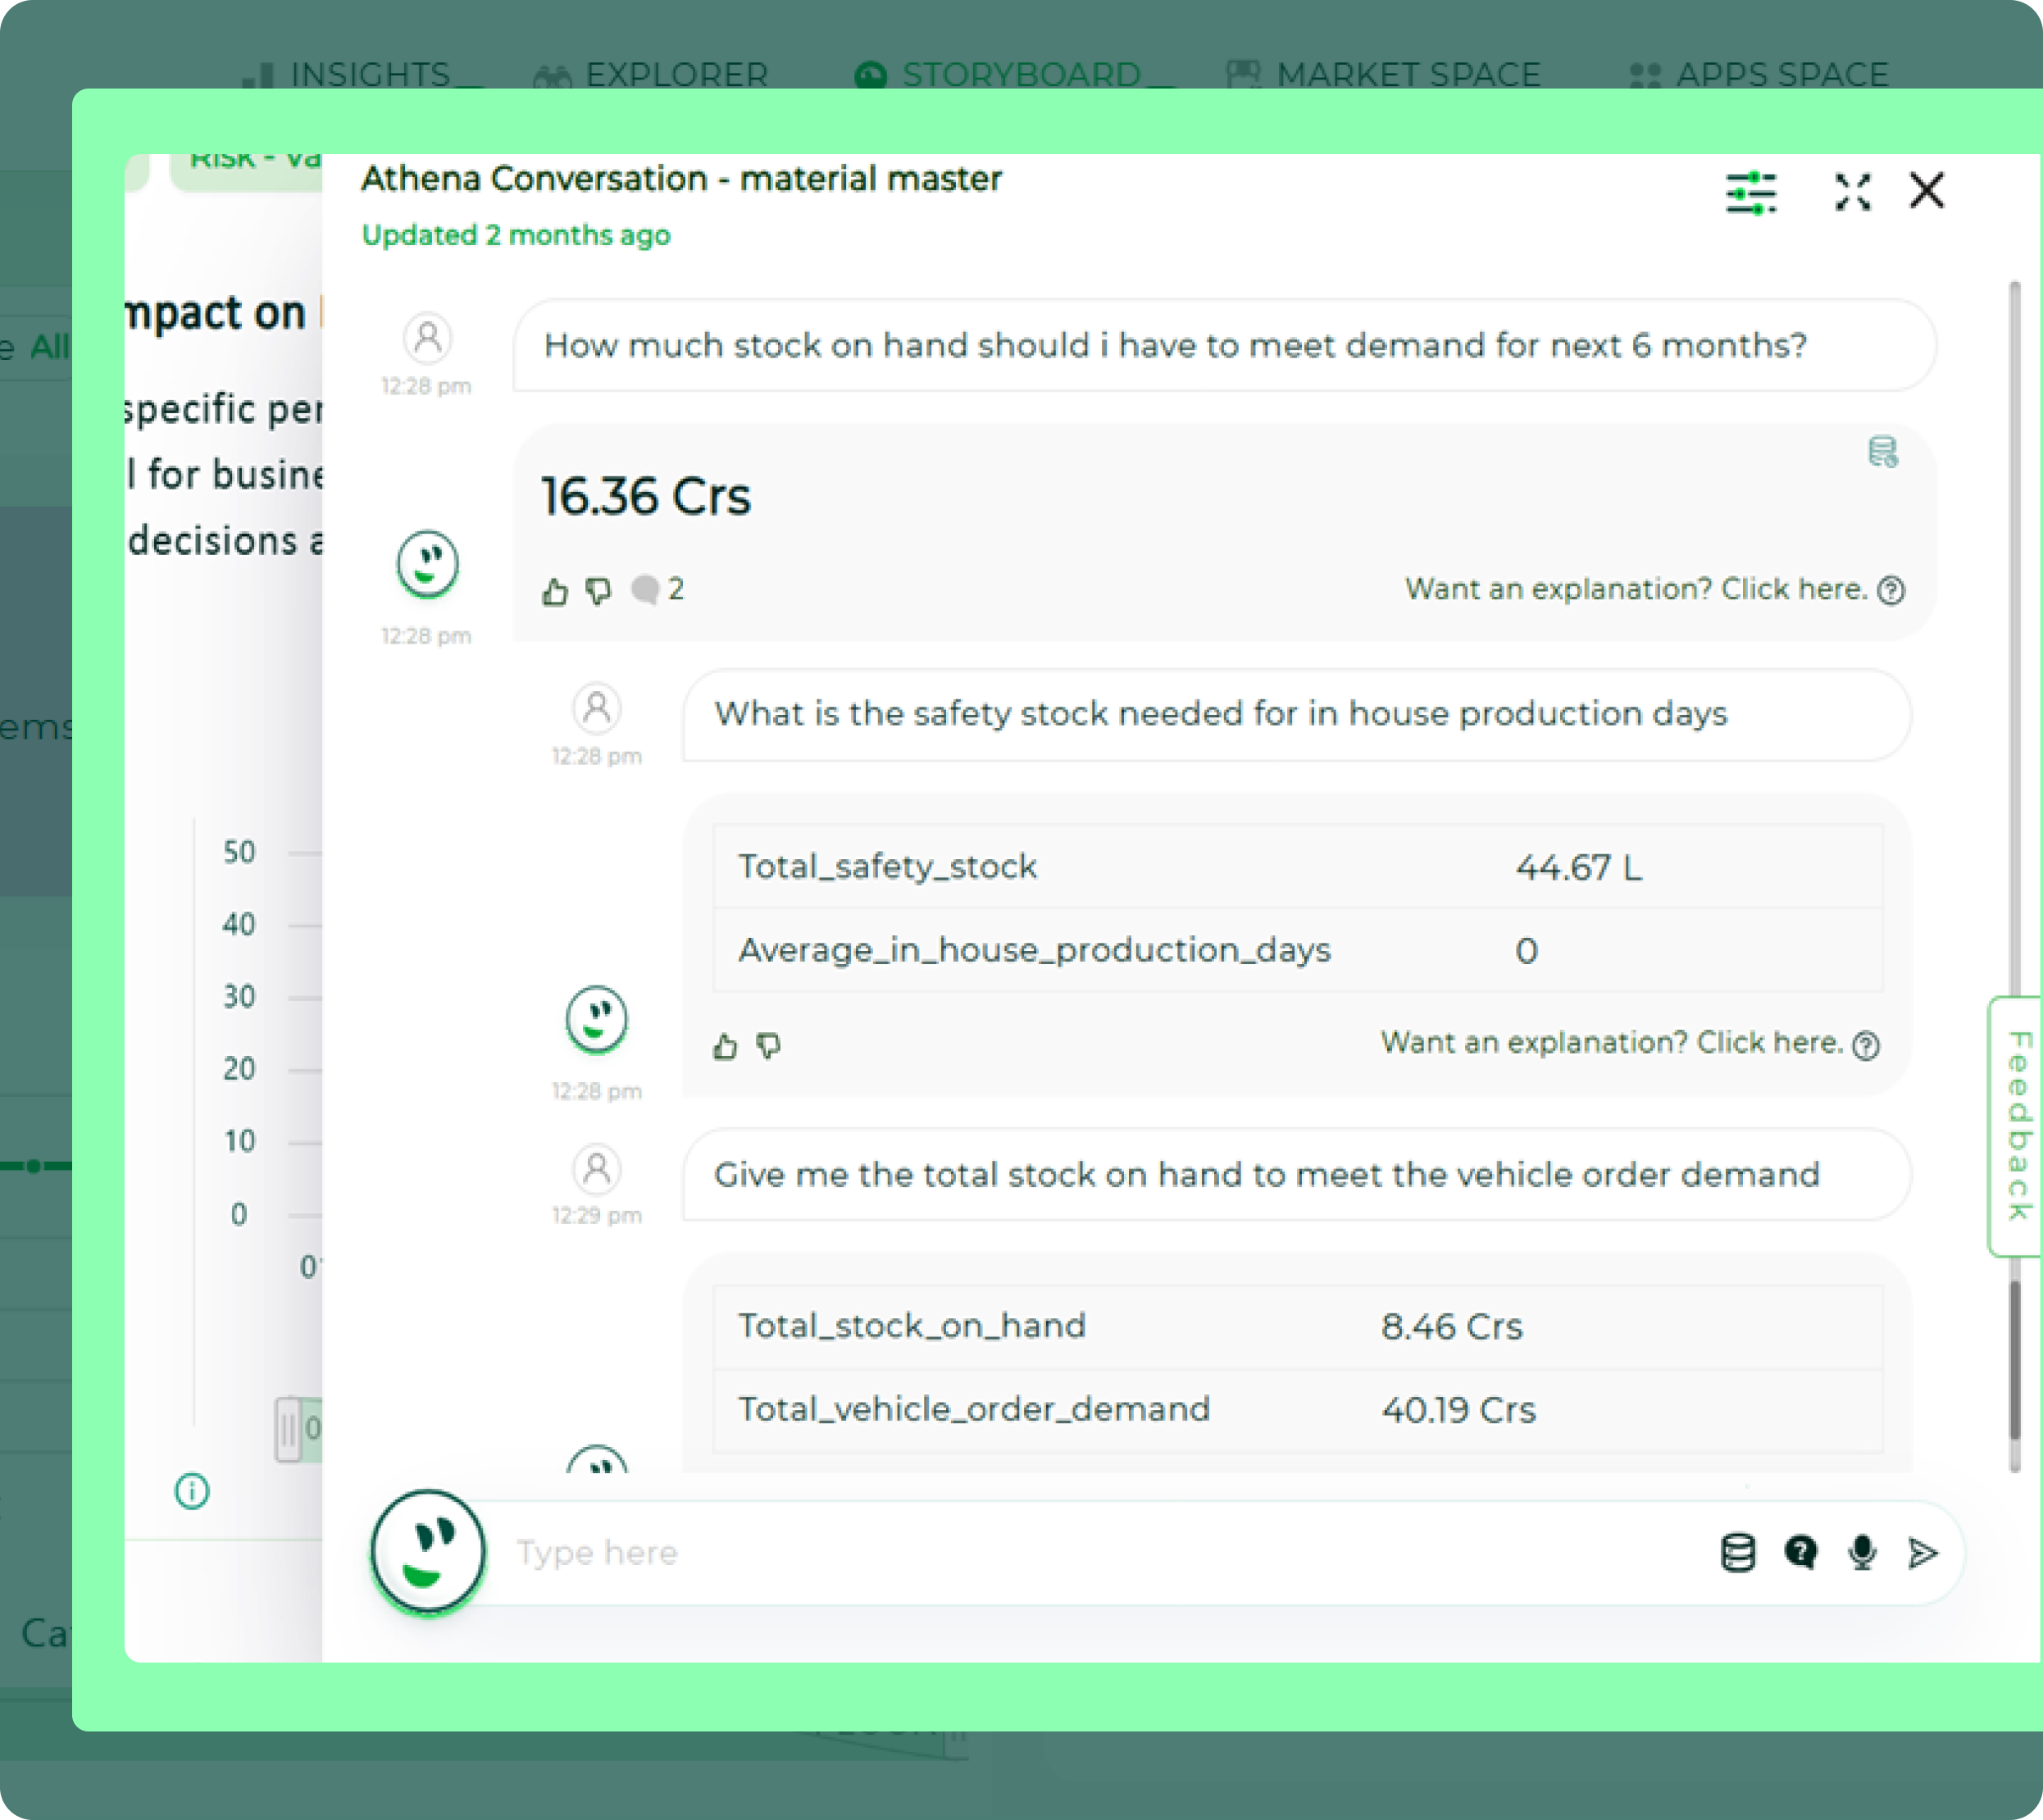
Task: Select the 8.46 Crs value
Action: tap(1452, 1327)
